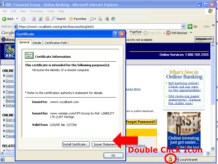Open the User sidebar link

[10, 75]
